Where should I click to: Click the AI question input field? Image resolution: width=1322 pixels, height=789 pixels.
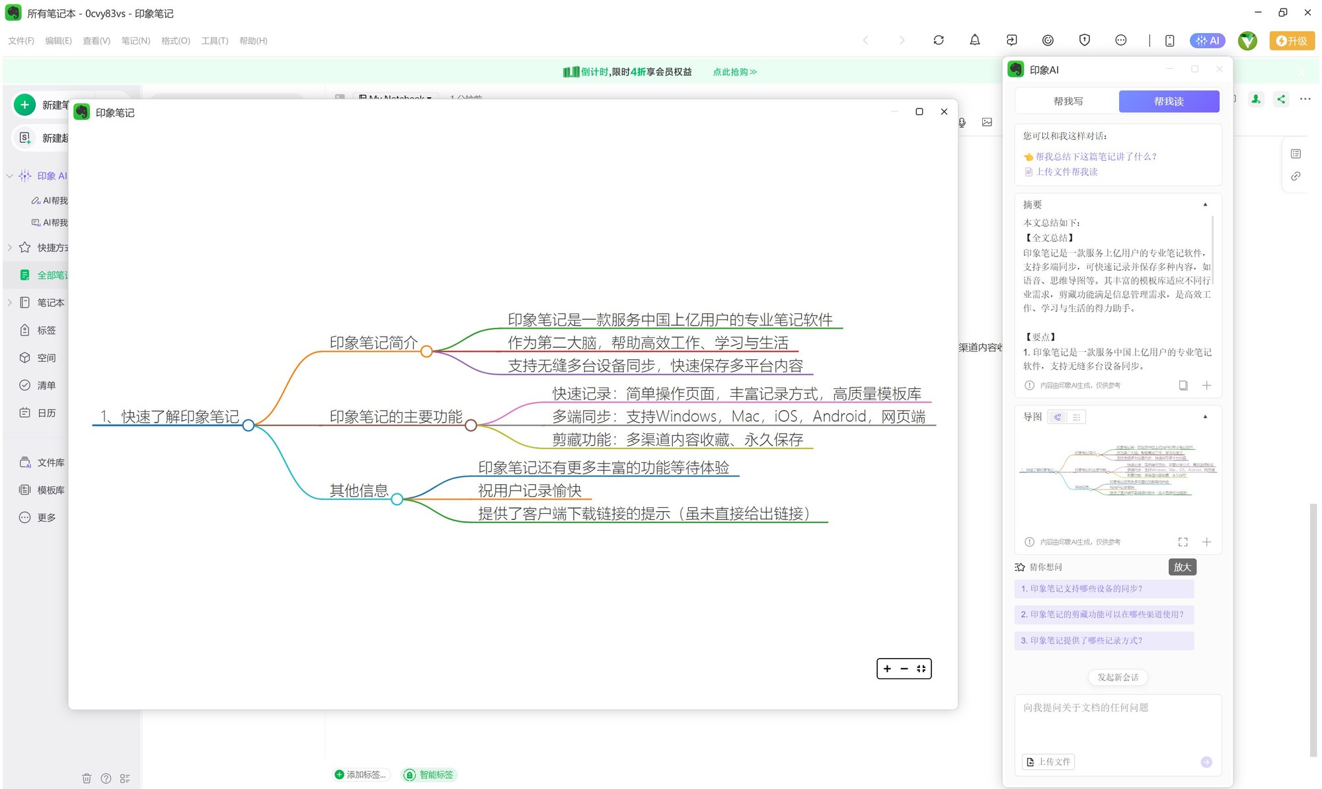[1117, 721]
